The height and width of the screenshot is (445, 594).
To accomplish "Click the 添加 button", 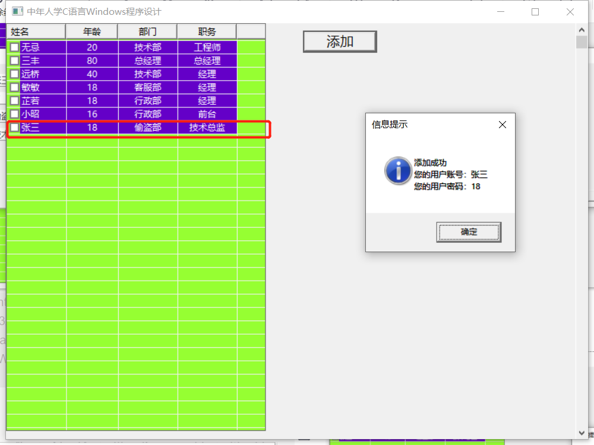I will 340,42.
